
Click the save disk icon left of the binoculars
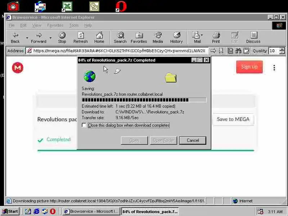230,51
